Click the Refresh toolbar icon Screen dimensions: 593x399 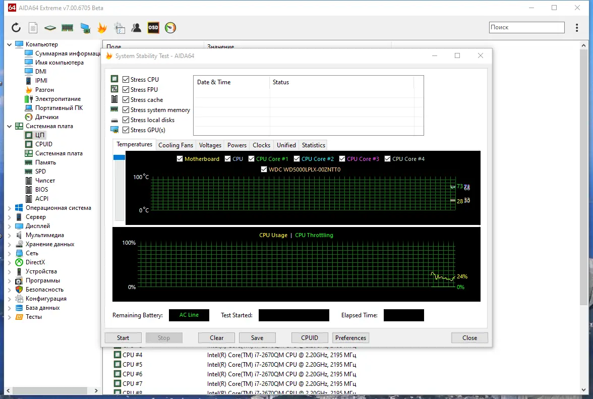(x=16, y=28)
